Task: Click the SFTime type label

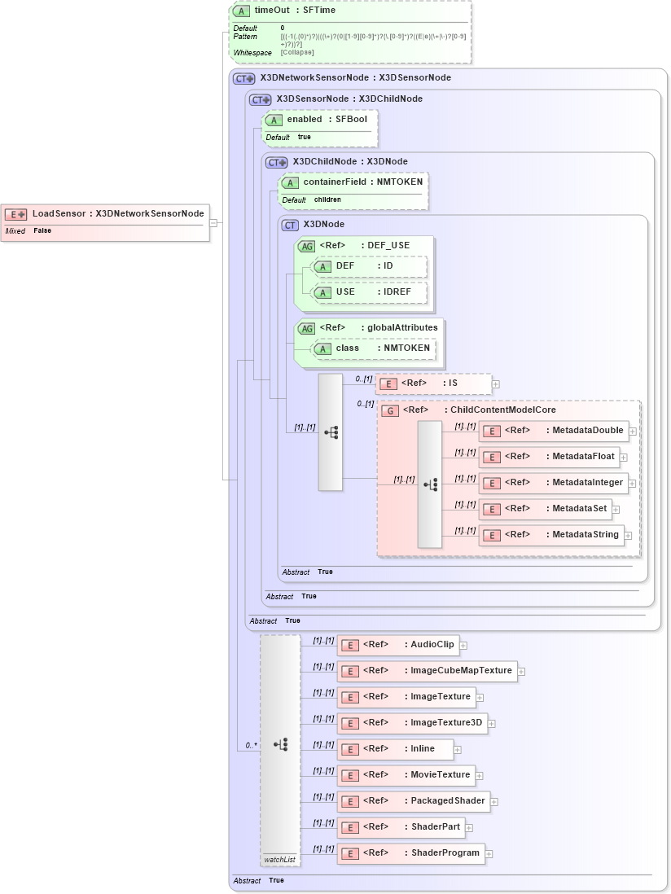Action: tap(319, 11)
